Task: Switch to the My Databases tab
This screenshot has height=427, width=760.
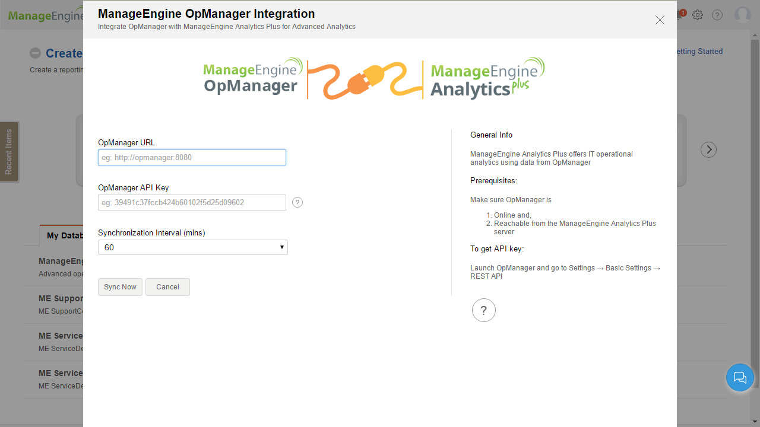Action: pyautogui.click(x=64, y=235)
